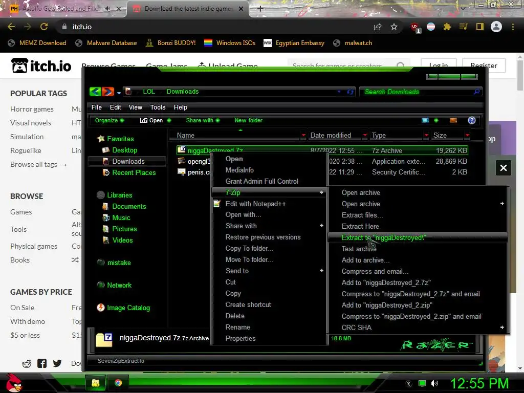
Task: Click the Search Downloads input field
Action: click(421, 92)
